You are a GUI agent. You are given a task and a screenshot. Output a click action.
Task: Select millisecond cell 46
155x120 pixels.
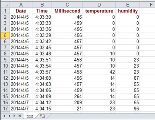[x=67, y=17]
